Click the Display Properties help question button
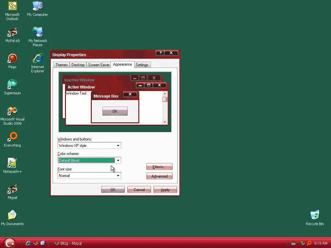Screen dimensions: 331x248 click(x=160, y=53)
